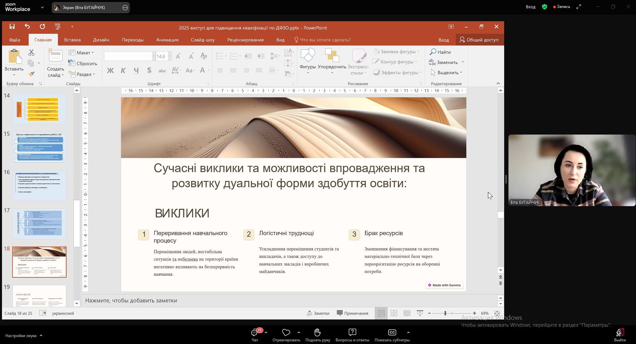Open the Упорядочить arrange menu
Image resolution: width=636 pixels, height=344 pixels.
[x=332, y=62]
